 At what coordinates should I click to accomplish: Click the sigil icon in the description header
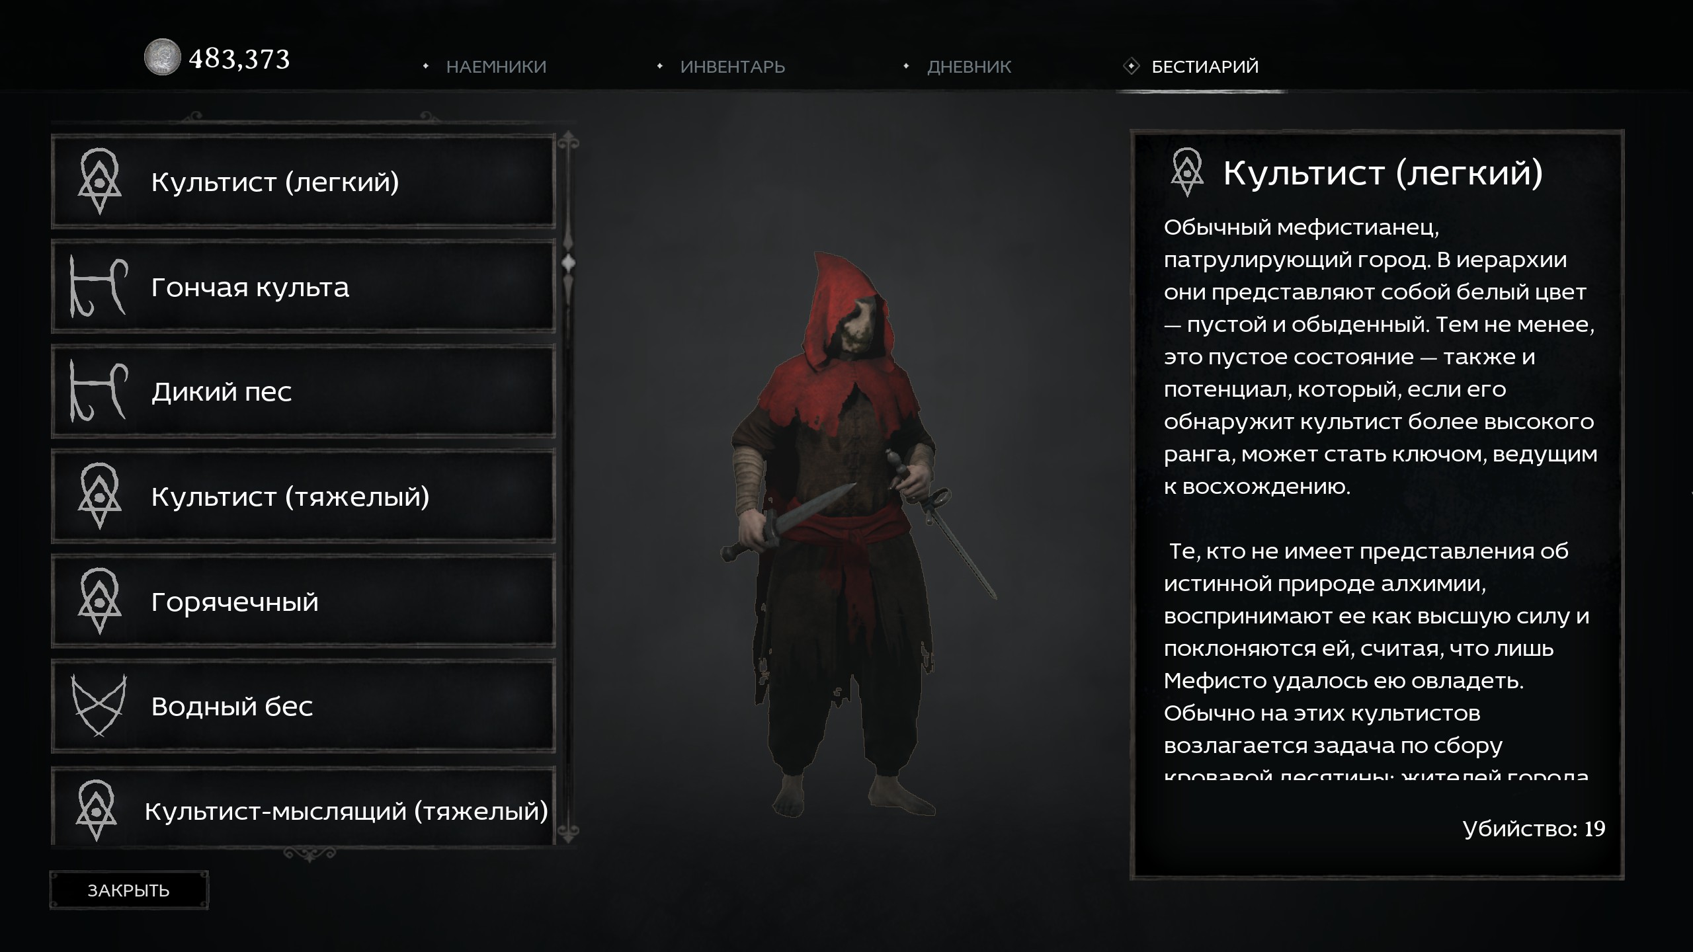(x=1187, y=172)
